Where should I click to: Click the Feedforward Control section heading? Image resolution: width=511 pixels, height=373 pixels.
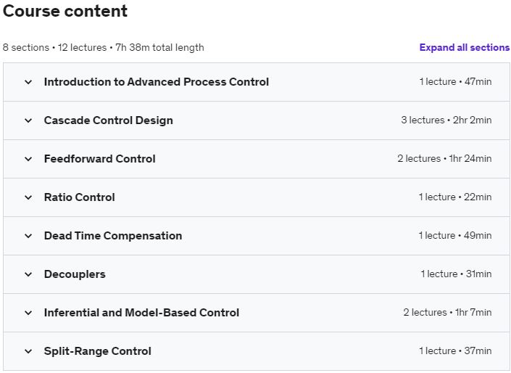point(100,159)
